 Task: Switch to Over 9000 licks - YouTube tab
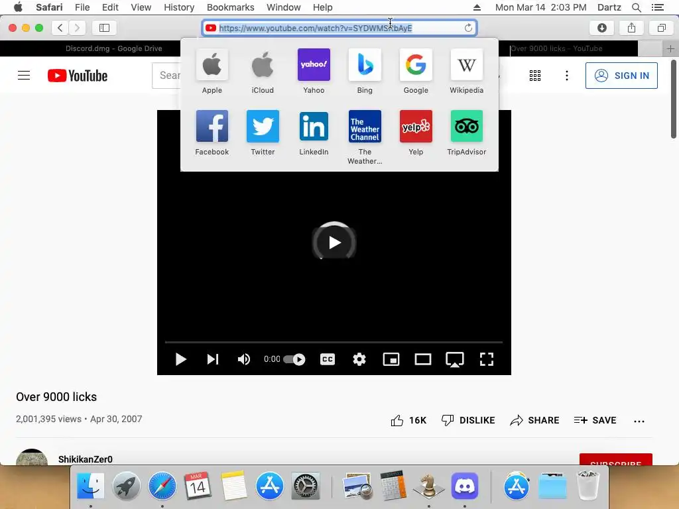556,48
